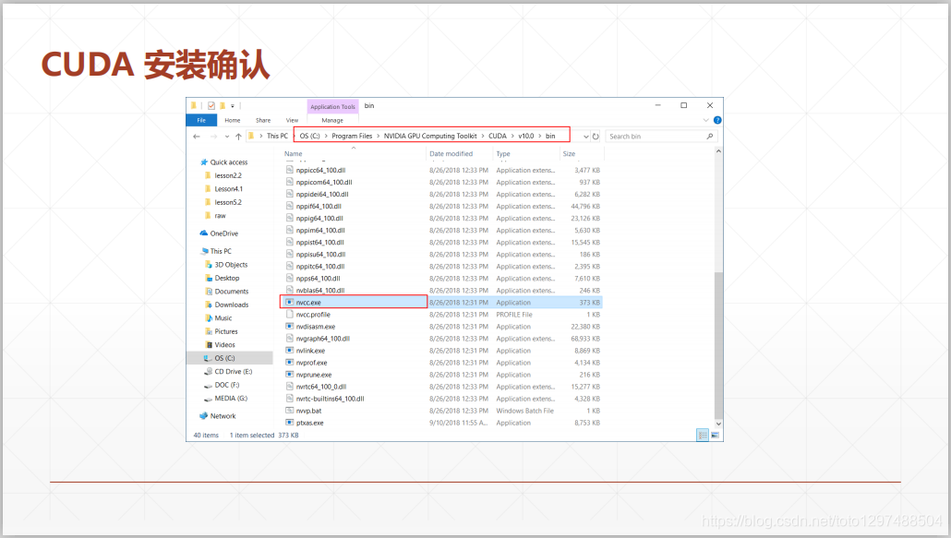Click v10.0 in the address breadcrumb

[x=526, y=136]
